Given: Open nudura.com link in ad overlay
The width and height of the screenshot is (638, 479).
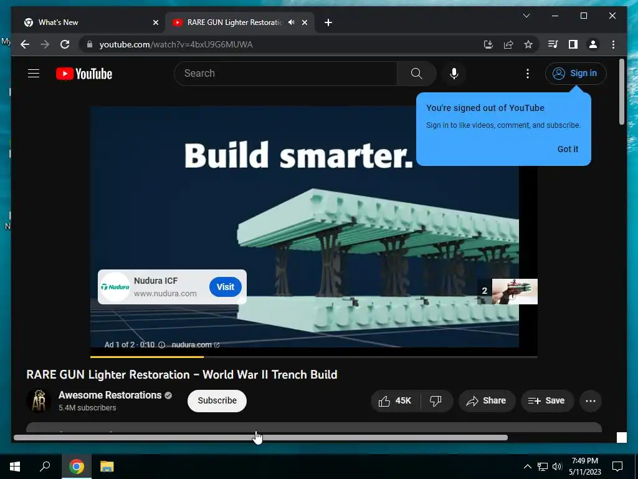Looking at the screenshot, I should point(195,344).
